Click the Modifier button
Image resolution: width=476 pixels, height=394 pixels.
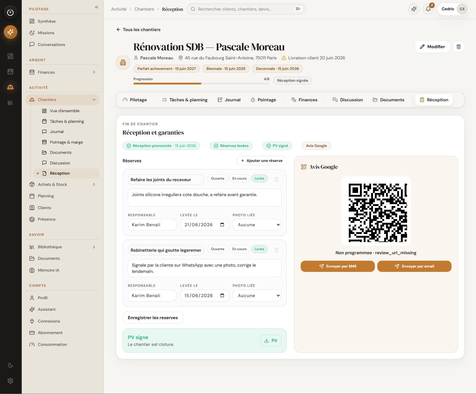click(x=432, y=47)
